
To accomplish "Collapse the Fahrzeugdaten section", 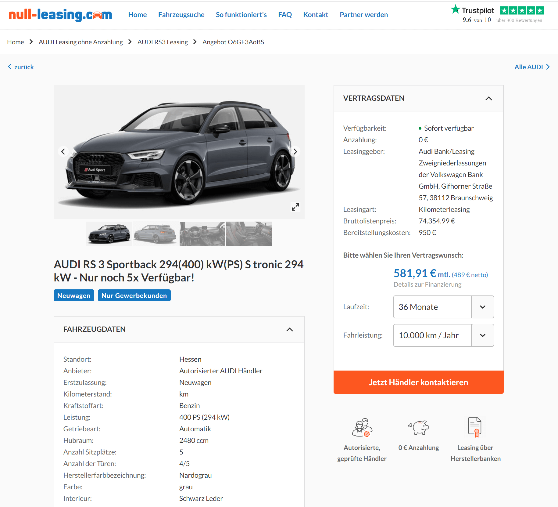I will tap(290, 329).
